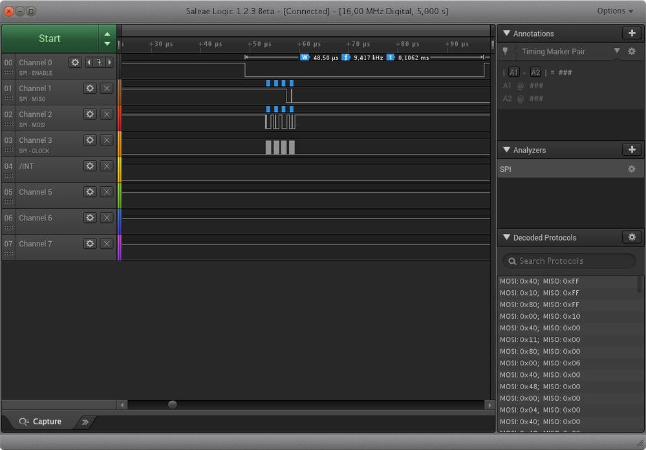
Task: Open Channel 0 settings gear
Action: (75, 63)
